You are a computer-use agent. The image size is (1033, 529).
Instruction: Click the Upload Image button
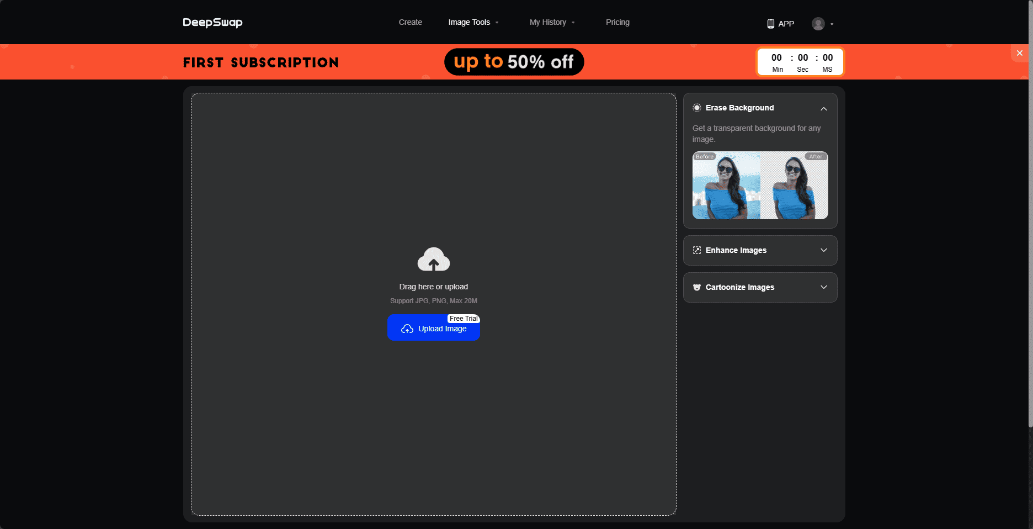tap(434, 327)
